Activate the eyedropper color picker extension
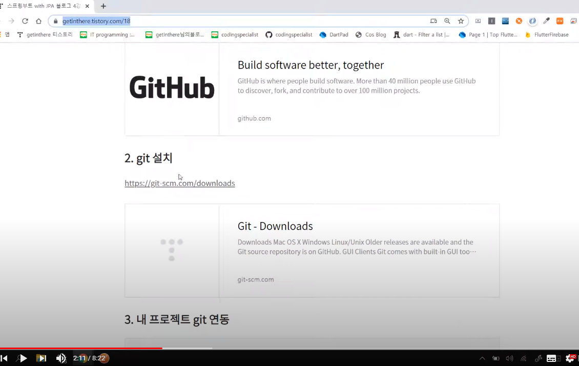This screenshot has height=366, width=579. [x=546, y=21]
